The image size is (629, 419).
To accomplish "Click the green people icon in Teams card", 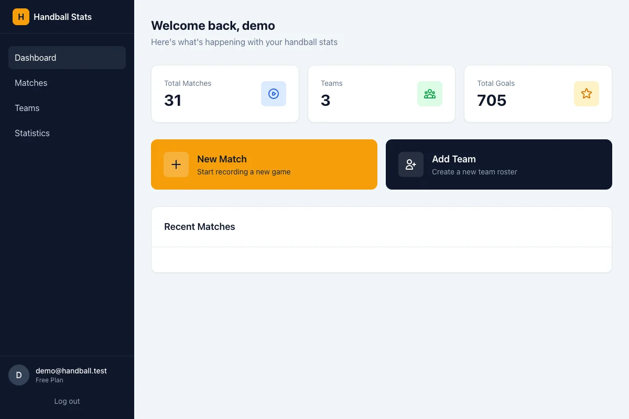I will point(430,94).
